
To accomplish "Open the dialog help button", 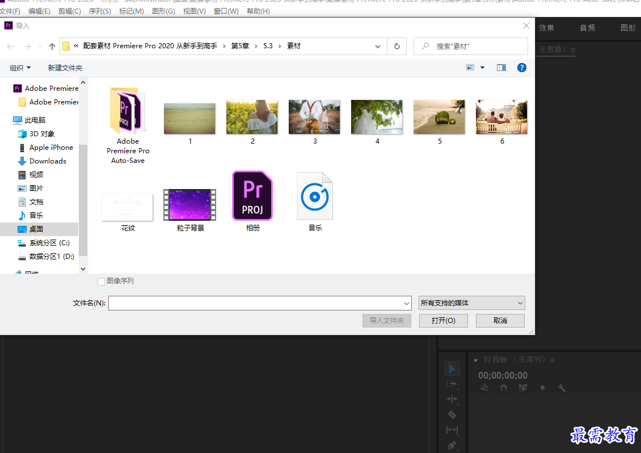I will click(x=522, y=68).
